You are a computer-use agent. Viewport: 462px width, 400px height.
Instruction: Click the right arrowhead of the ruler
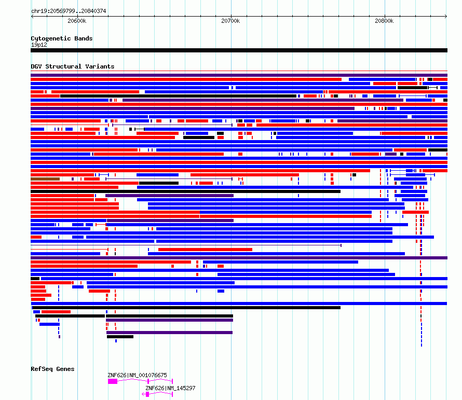pos(446,16)
